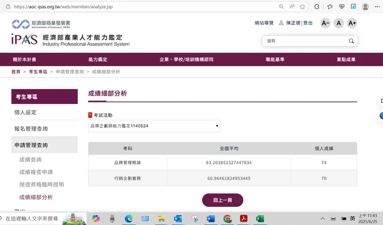
Task: Decrease font size with A- button
Action: [x=326, y=23]
